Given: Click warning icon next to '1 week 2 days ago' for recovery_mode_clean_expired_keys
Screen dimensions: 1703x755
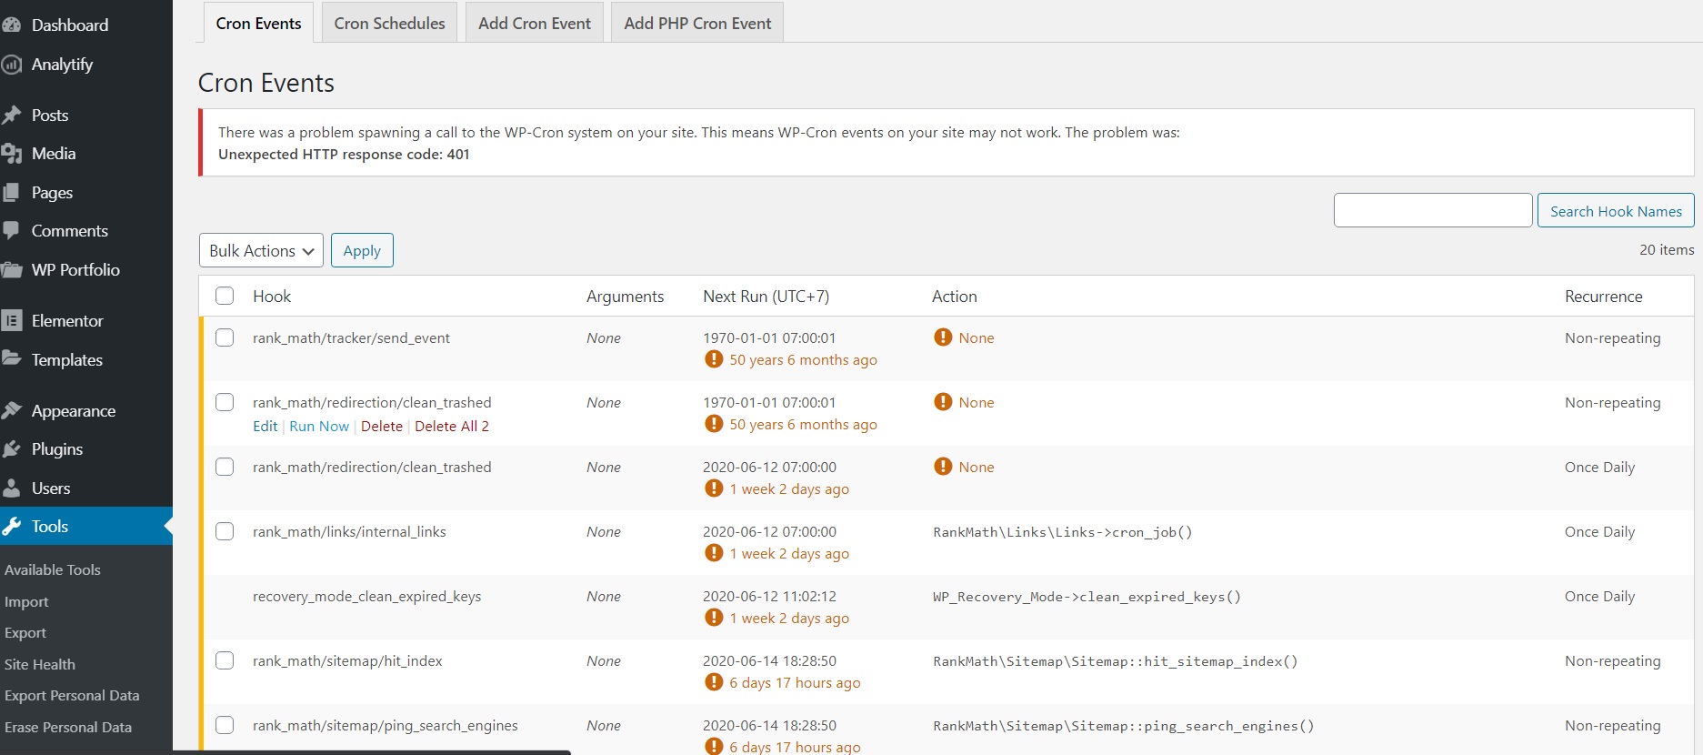Looking at the screenshot, I should (714, 618).
